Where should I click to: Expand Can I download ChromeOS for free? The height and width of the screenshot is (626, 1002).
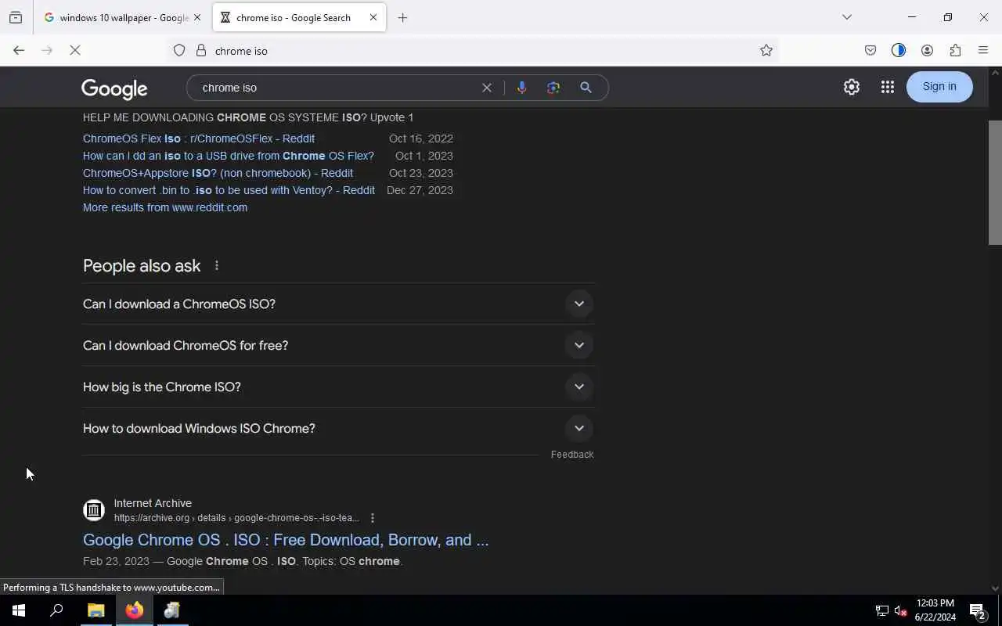pyautogui.click(x=338, y=345)
